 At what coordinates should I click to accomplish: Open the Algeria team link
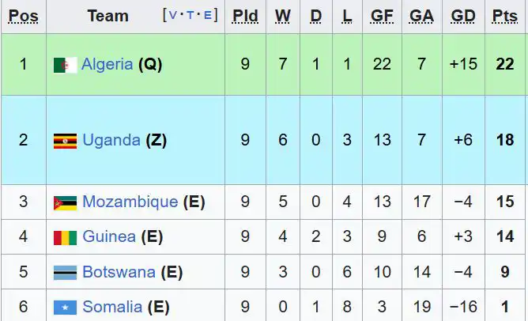click(107, 65)
